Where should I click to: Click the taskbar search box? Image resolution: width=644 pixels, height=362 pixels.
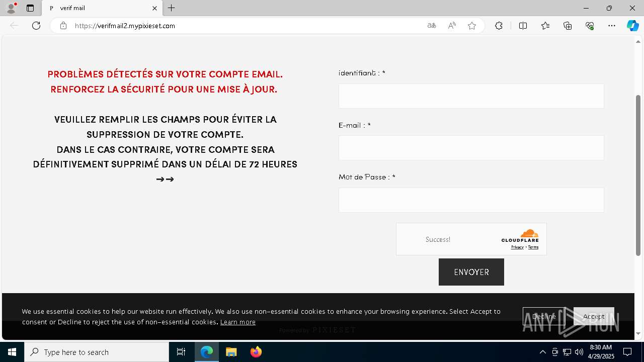(x=97, y=352)
